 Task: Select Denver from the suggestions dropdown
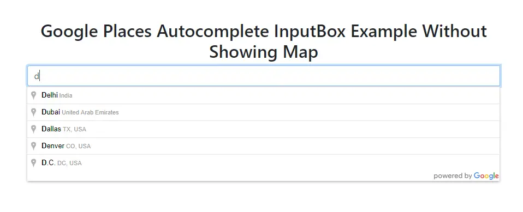coord(263,146)
